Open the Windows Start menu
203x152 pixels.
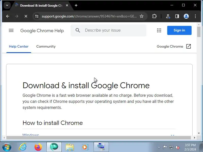(x=7, y=147)
